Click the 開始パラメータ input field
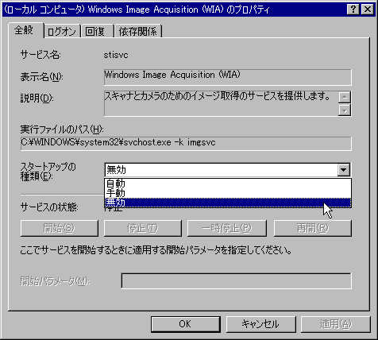Image resolution: width=378 pixels, height=340 pixels. click(x=236, y=281)
